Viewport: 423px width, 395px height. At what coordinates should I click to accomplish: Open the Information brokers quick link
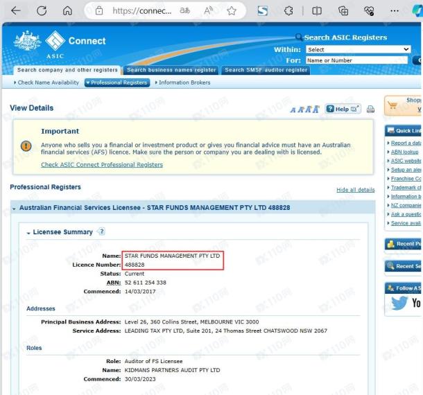pyautogui.click(x=406, y=197)
